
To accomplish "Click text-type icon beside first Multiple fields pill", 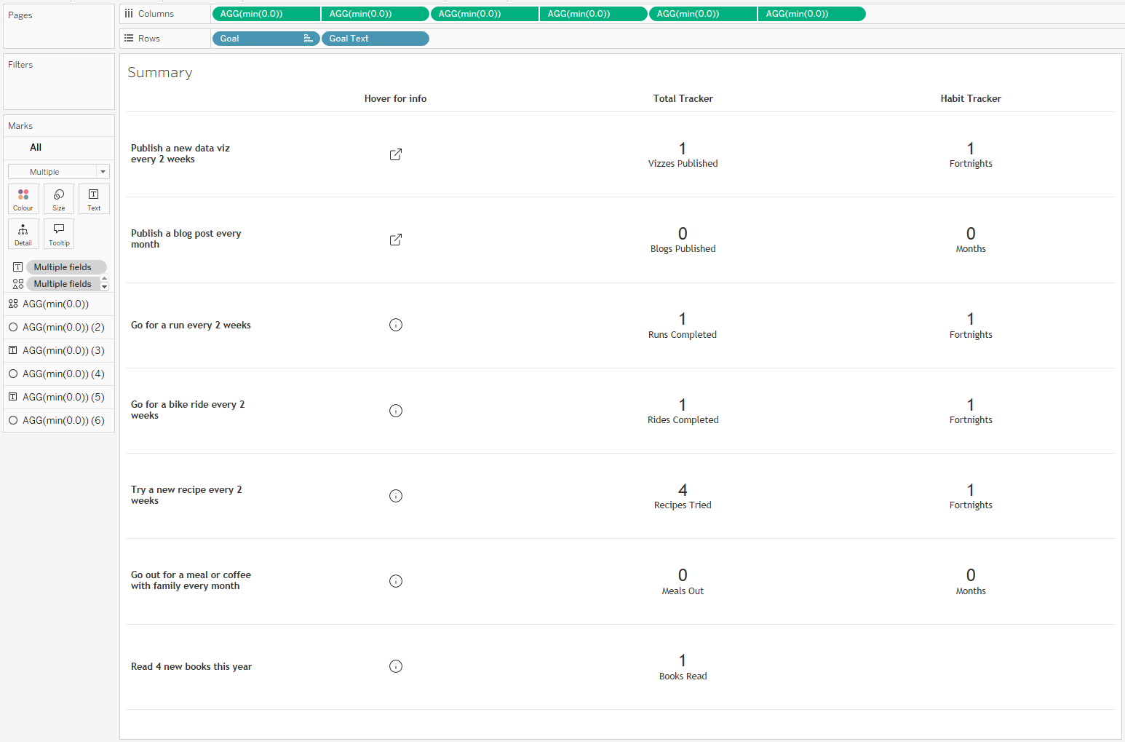I will point(18,267).
